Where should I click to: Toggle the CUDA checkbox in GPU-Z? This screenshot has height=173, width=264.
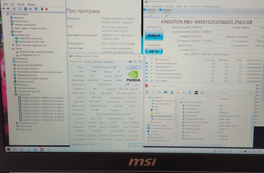[x=100, y=135]
